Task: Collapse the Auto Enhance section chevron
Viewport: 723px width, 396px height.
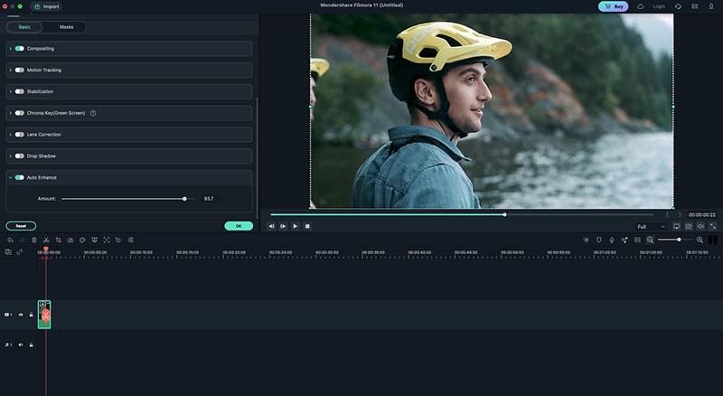Action: point(11,177)
